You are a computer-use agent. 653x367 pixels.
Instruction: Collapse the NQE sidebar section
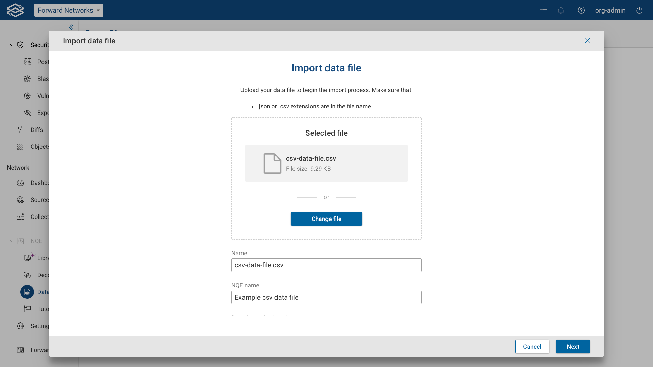(10, 241)
